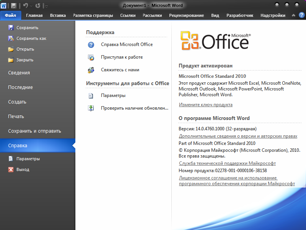Click the Word application icon in title bar
This screenshot has height=230, width=306.
(x=3, y=5)
